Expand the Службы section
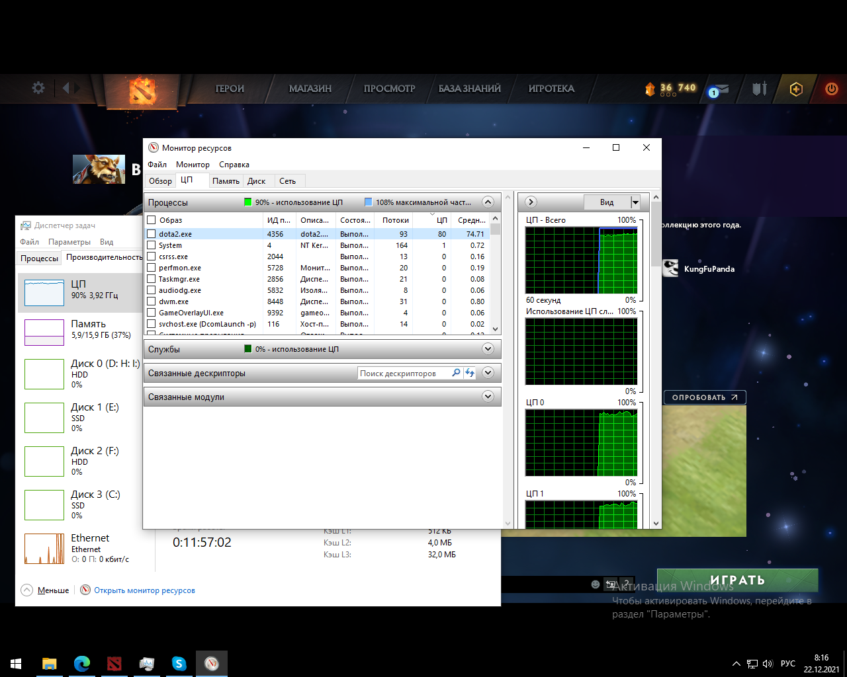The image size is (847, 677). tap(488, 349)
